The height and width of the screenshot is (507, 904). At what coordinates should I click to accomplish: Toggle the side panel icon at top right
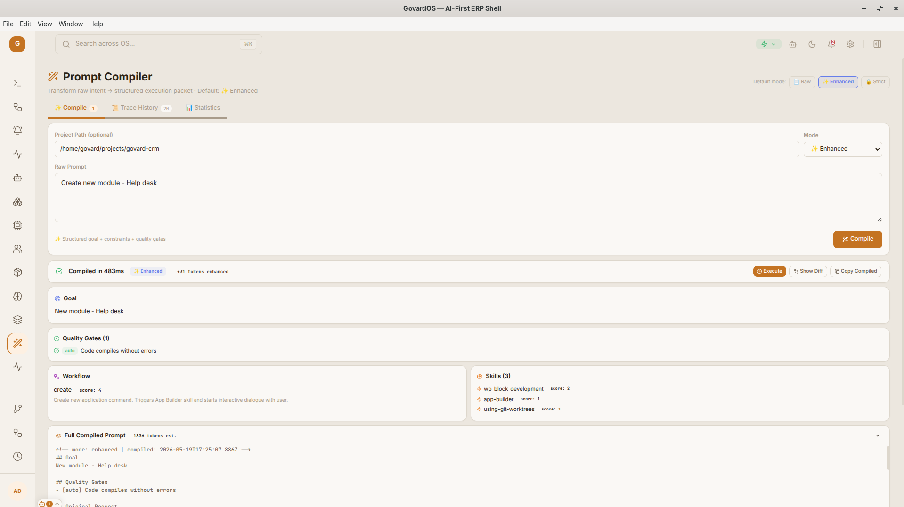pyautogui.click(x=877, y=44)
